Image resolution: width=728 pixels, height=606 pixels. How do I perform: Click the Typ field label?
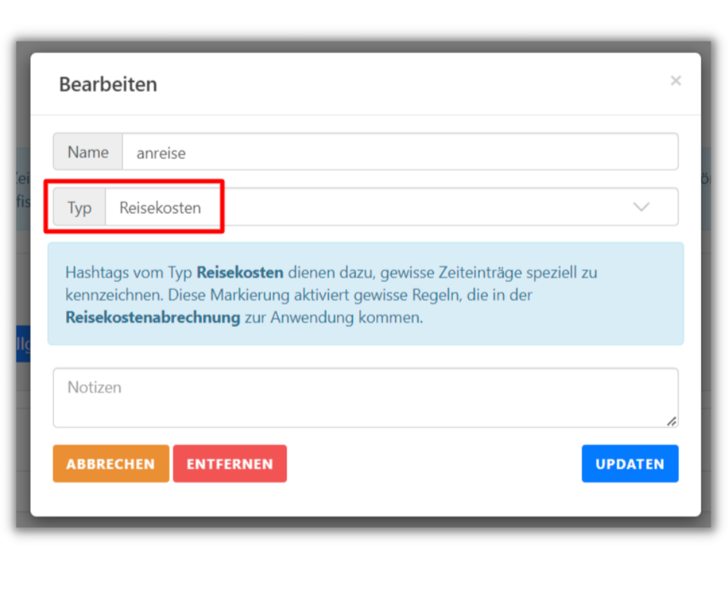coord(79,207)
